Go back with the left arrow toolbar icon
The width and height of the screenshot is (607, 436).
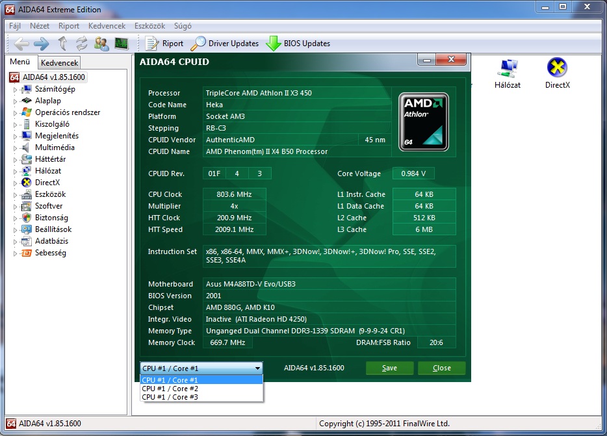[21, 44]
